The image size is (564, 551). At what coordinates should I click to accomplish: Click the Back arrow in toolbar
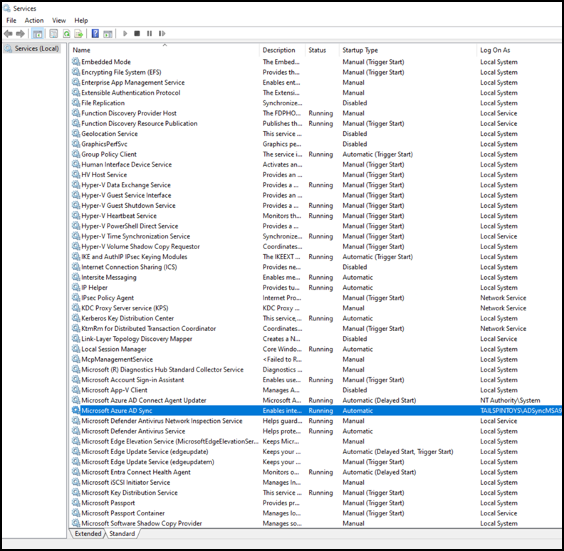[x=8, y=33]
